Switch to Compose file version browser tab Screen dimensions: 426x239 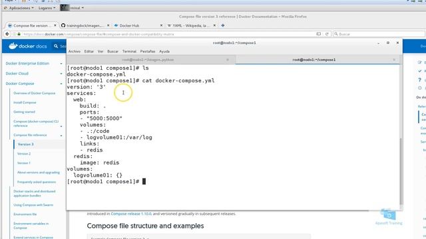[x=31, y=25]
